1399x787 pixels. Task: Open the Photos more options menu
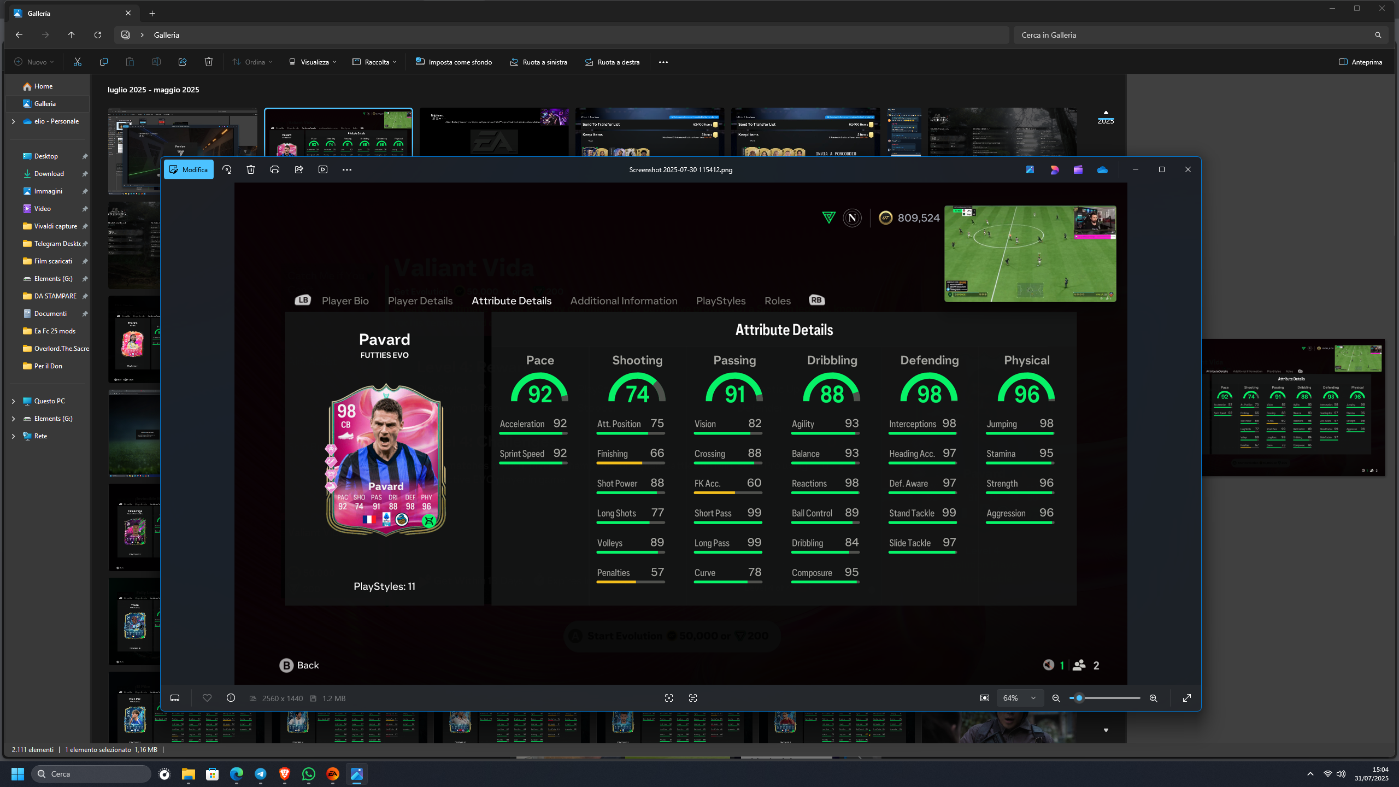(x=347, y=170)
